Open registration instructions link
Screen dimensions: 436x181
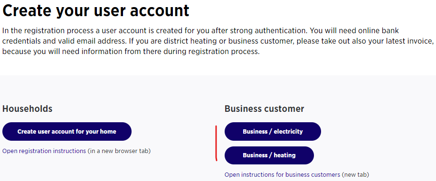coord(44,151)
